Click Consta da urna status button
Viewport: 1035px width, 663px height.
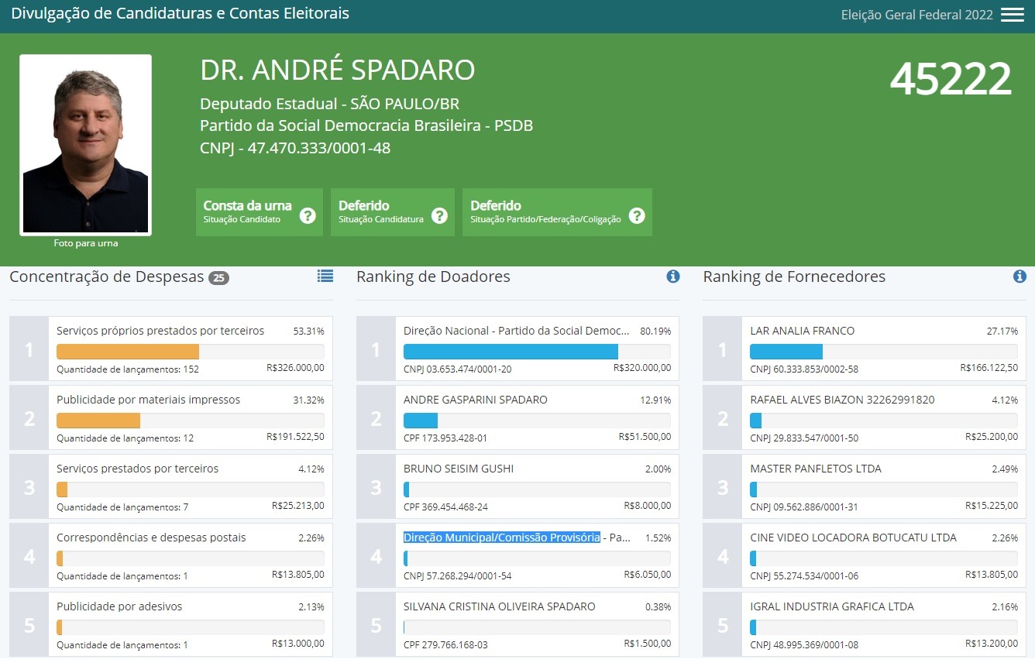click(x=247, y=211)
